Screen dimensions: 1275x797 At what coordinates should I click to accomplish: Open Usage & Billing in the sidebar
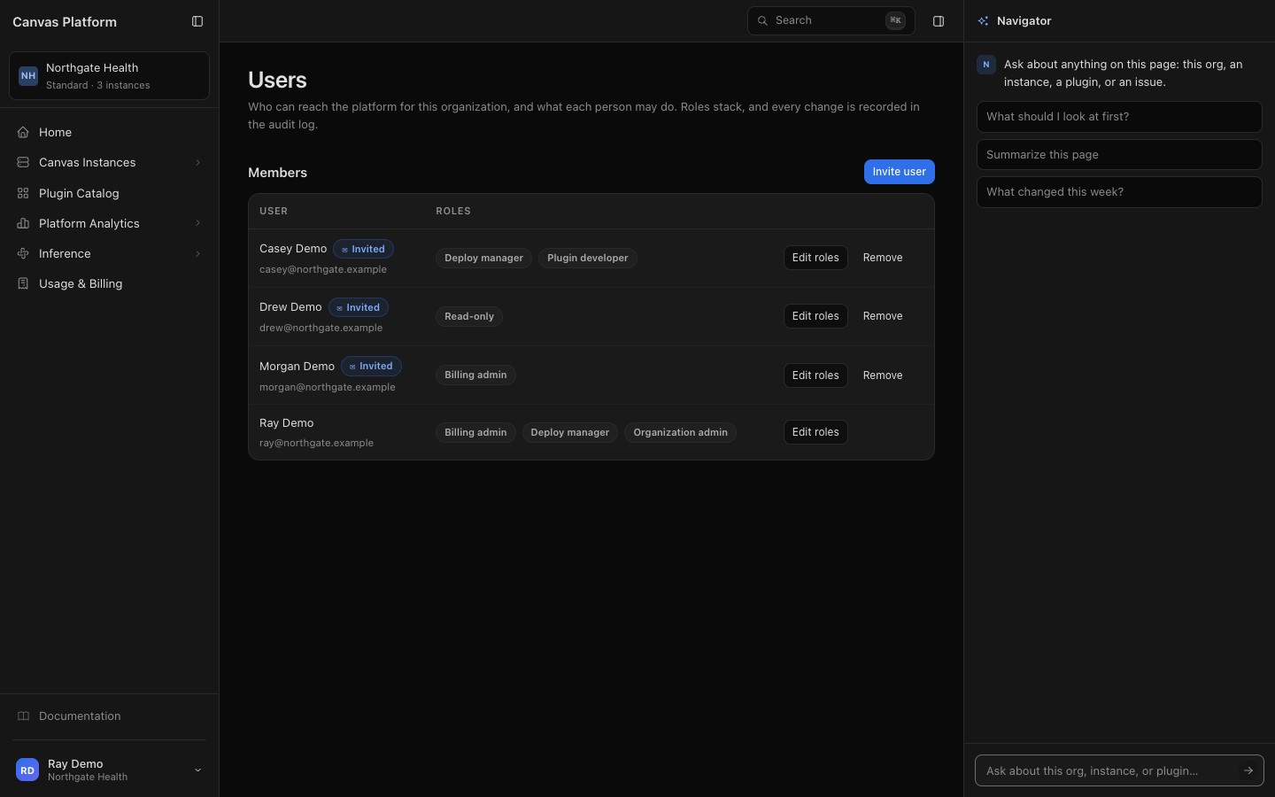109,283
